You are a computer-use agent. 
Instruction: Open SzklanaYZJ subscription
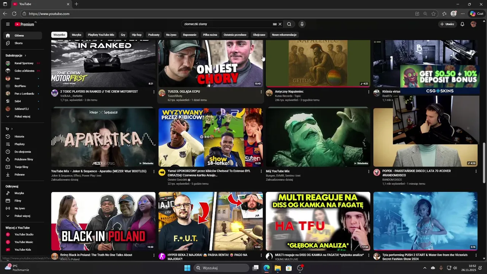tap(24, 109)
